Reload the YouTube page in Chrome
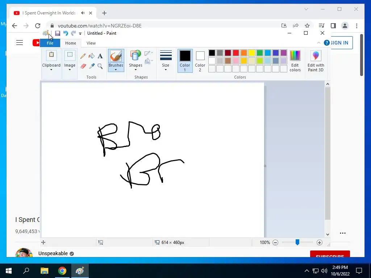 click(x=38, y=26)
